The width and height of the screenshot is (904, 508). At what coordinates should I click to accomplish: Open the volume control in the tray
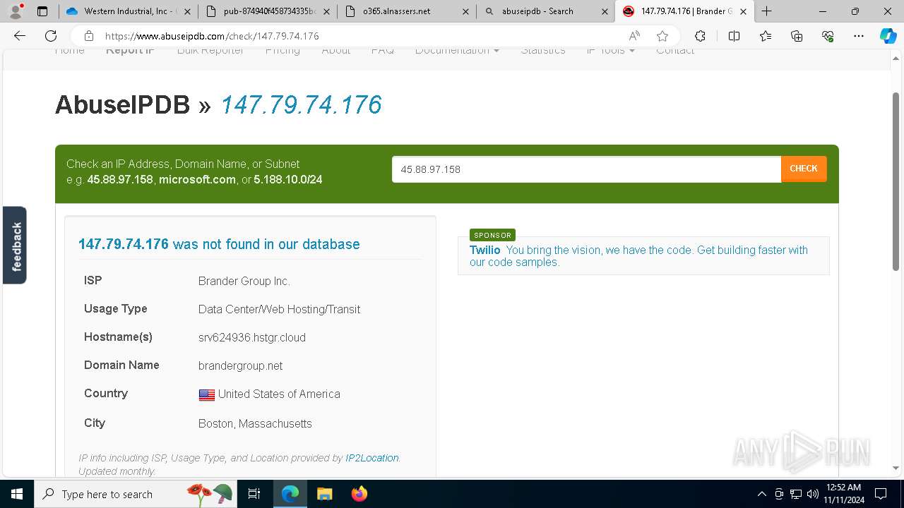point(812,494)
